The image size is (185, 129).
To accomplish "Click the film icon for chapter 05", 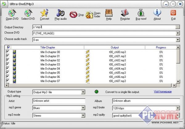I will click(14, 73).
